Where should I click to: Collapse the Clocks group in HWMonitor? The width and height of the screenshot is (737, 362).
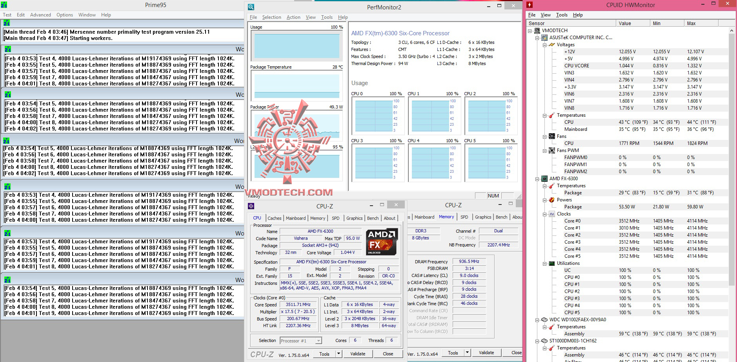(545, 214)
